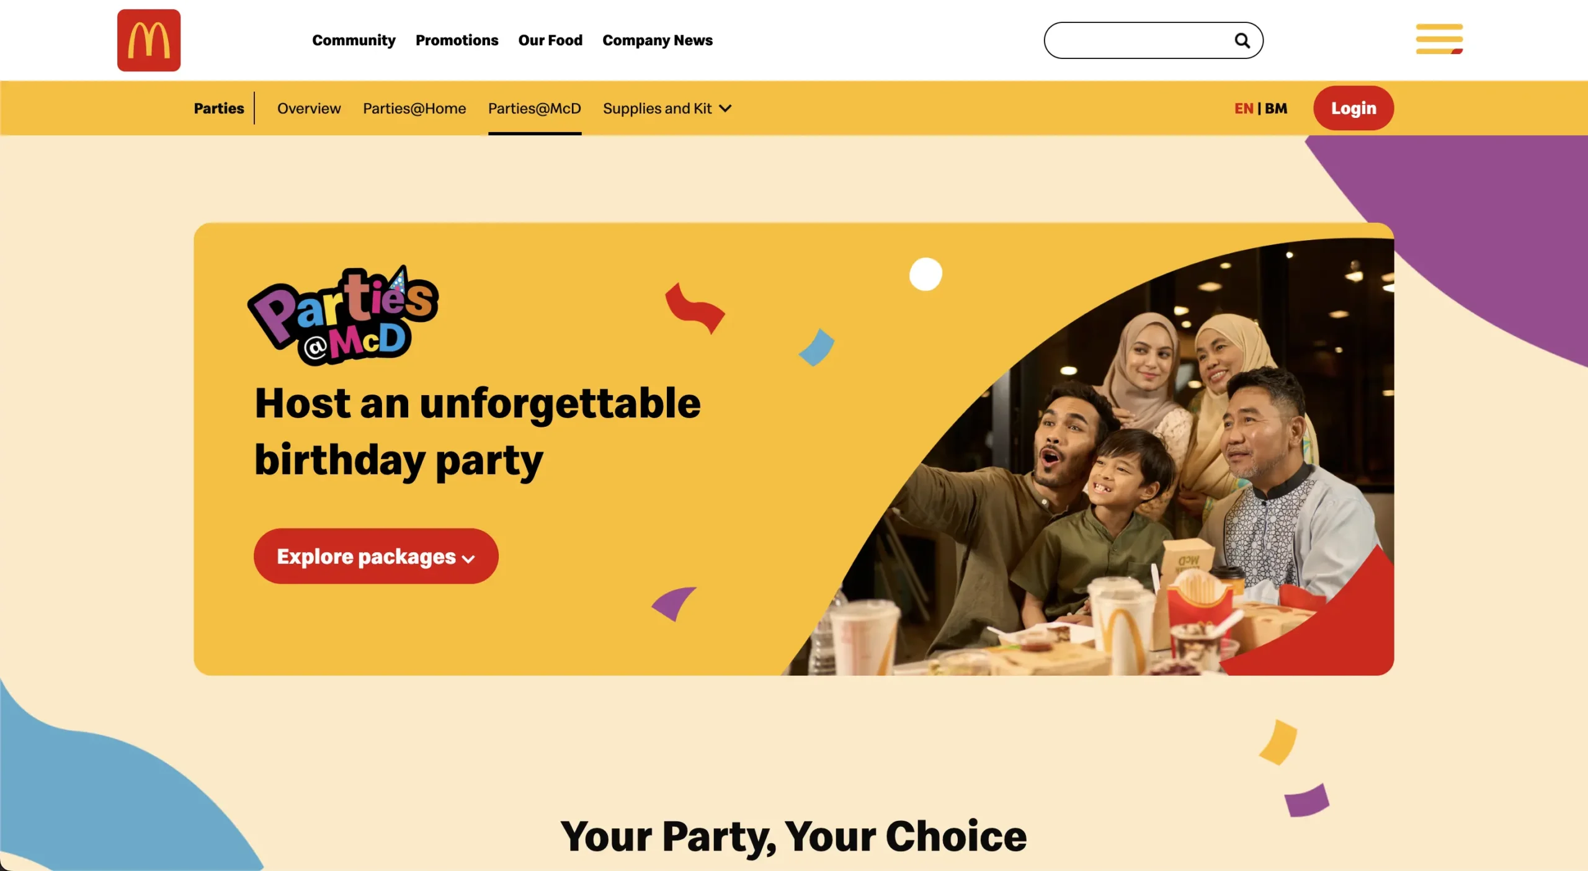The image size is (1588, 871).
Task: Click the Parties@McD colorful logo
Action: 343,315
